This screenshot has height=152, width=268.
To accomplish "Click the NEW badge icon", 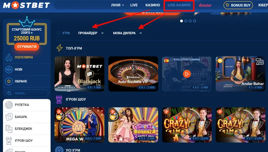I will click(9, 69).
